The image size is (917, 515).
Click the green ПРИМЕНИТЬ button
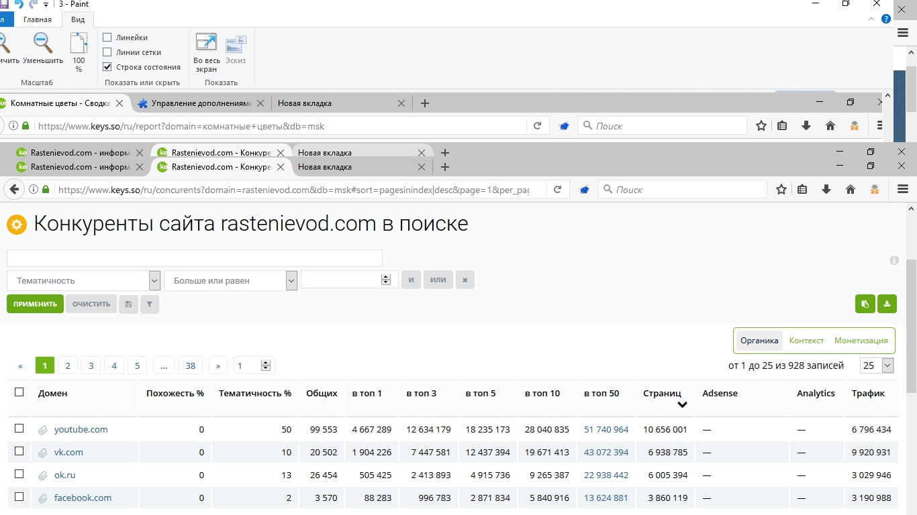[x=35, y=304]
